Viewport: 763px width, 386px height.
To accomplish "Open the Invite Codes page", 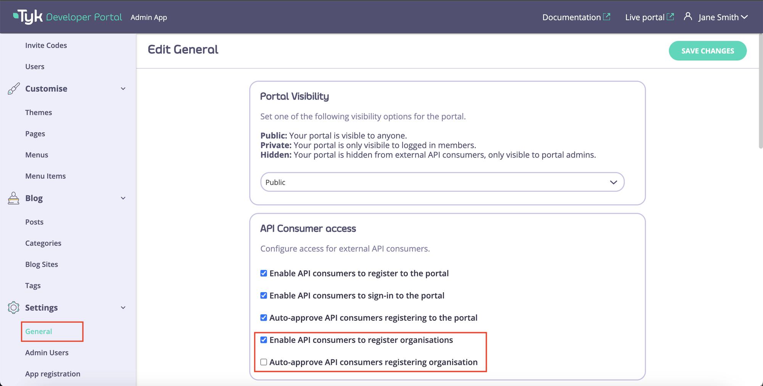I will [x=46, y=45].
